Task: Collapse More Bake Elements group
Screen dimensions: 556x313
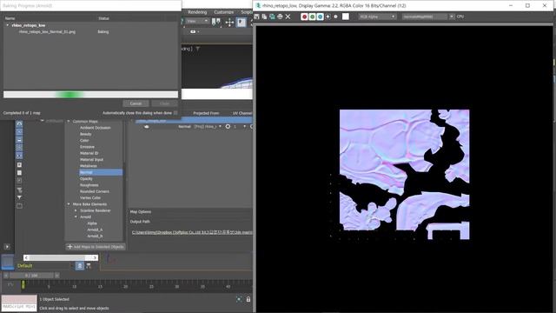Action: pos(69,204)
